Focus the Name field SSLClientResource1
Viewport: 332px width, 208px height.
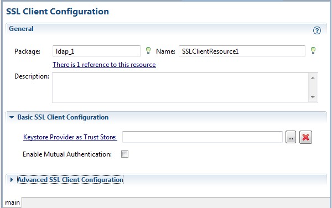pos(242,51)
